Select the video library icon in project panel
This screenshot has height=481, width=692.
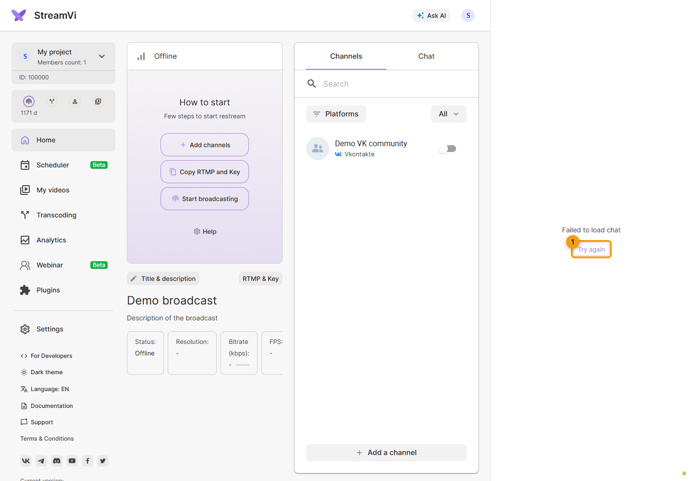(98, 101)
